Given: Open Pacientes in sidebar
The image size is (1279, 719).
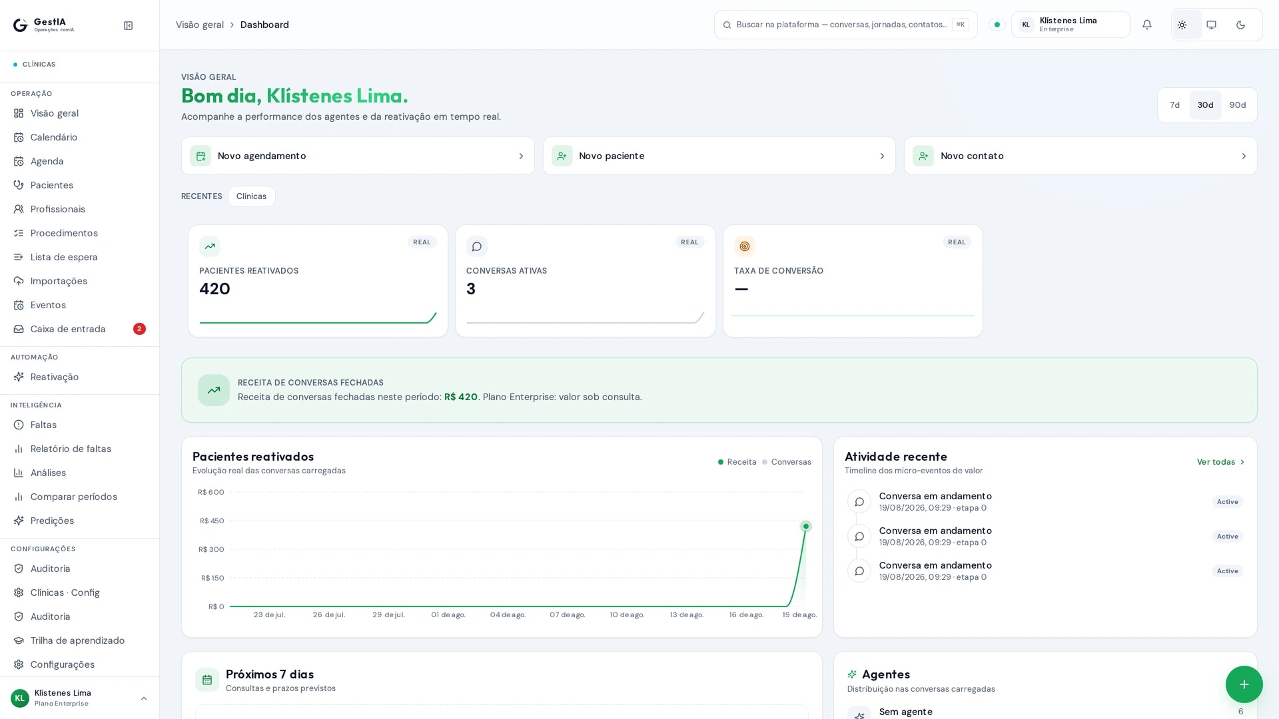Looking at the screenshot, I should [x=80, y=185].
